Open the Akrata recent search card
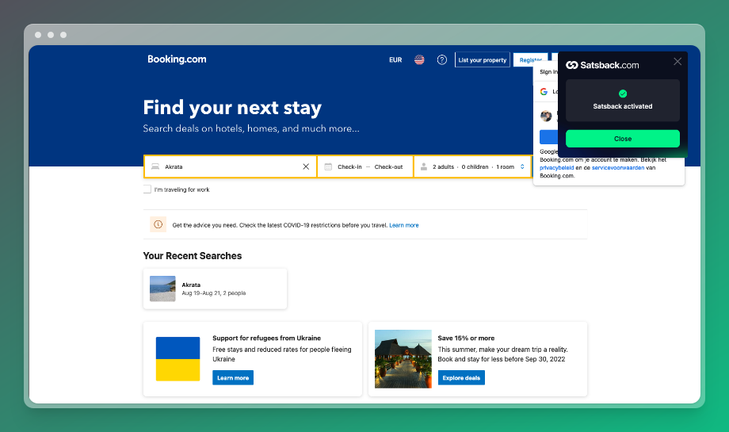 tap(215, 289)
